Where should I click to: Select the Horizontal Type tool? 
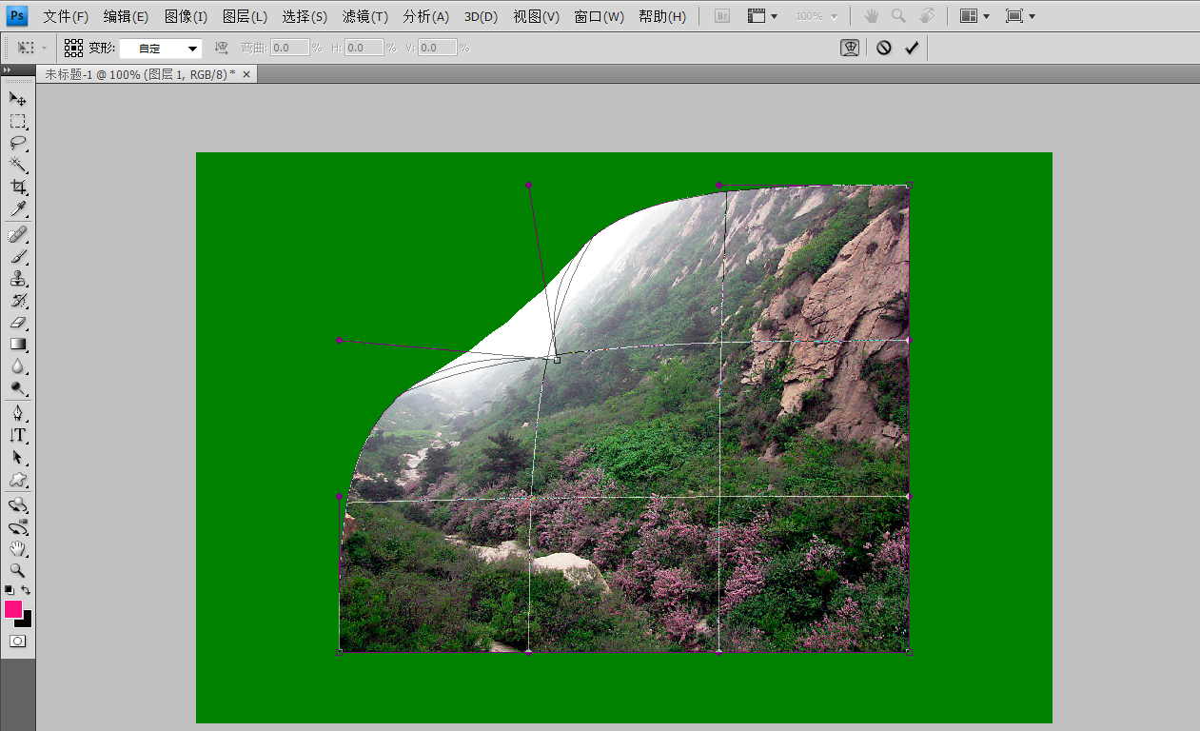click(x=17, y=435)
